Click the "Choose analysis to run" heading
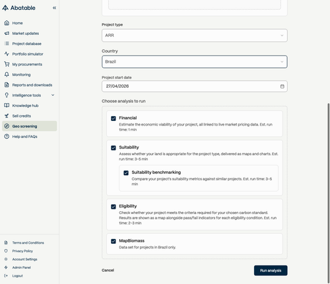This screenshot has width=330, height=284. pos(123,101)
